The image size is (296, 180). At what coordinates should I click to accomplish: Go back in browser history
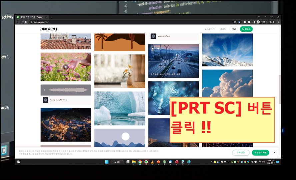pos(17,22)
